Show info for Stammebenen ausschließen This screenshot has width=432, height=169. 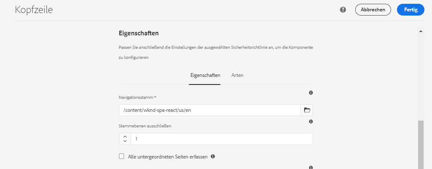[311, 121]
